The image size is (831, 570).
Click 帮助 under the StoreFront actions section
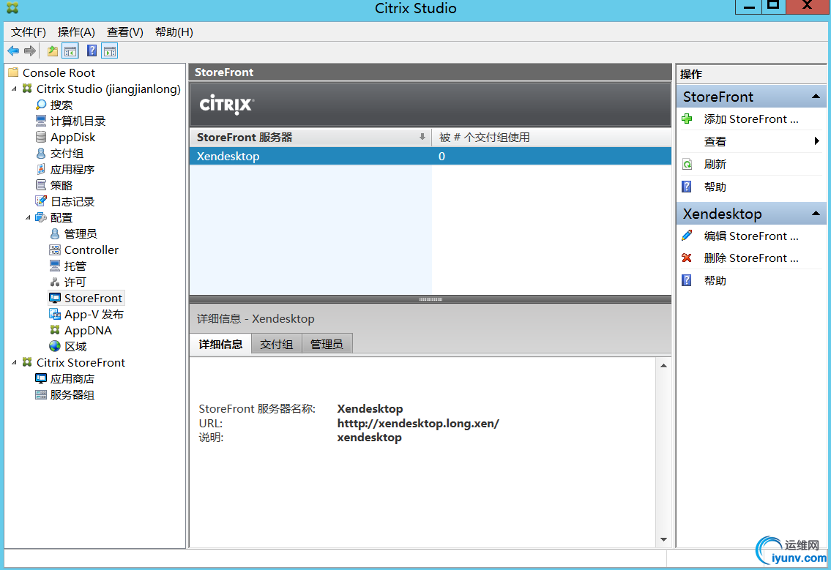coord(715,187)
